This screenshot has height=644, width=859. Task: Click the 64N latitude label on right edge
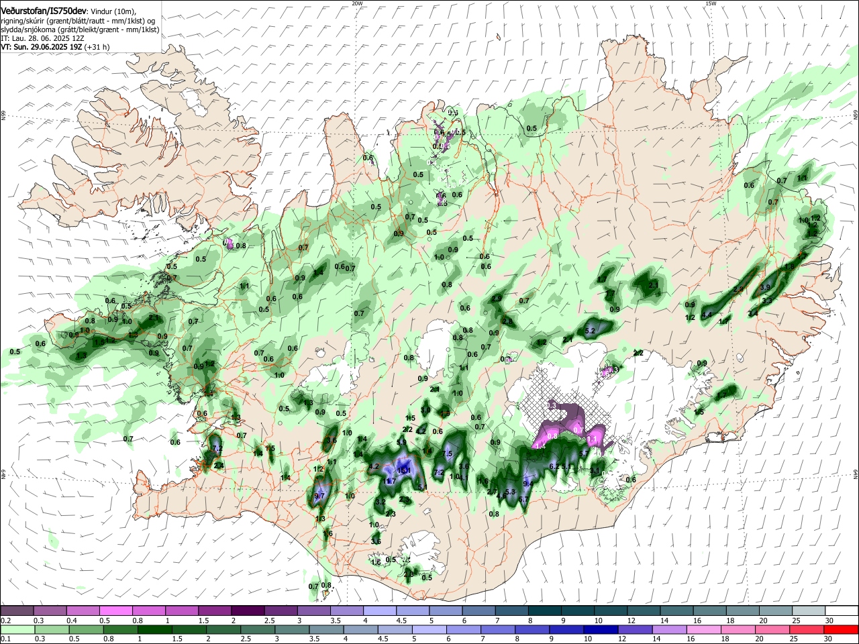[856, 474]
